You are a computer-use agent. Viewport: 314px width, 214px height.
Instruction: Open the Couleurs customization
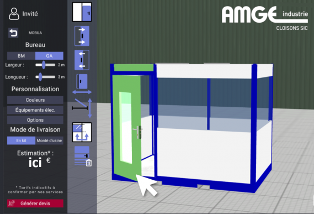35,100
